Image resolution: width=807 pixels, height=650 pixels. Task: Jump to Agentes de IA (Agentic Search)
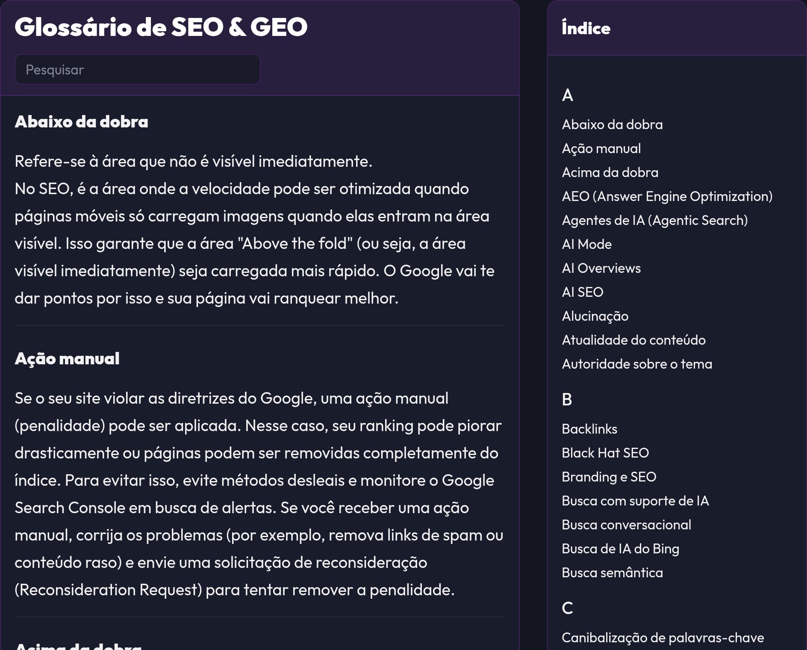[654, 220]
